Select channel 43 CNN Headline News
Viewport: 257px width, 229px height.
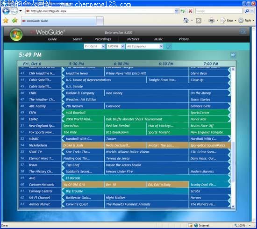pyautogui.click(x=40, y=73)
